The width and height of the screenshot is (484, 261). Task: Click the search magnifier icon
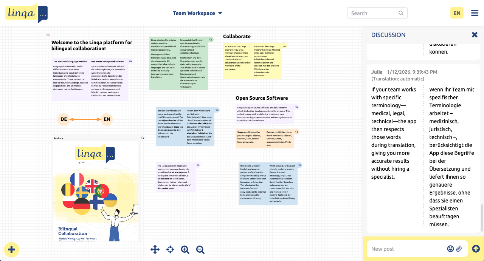point(401,13)
